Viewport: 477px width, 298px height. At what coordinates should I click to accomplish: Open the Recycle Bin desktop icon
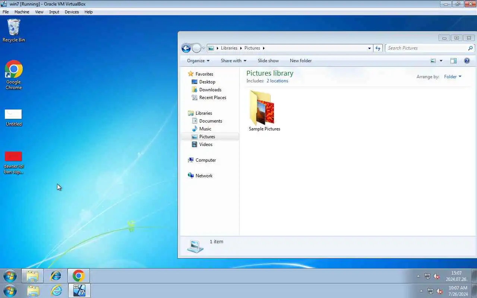tap(13, 31)
